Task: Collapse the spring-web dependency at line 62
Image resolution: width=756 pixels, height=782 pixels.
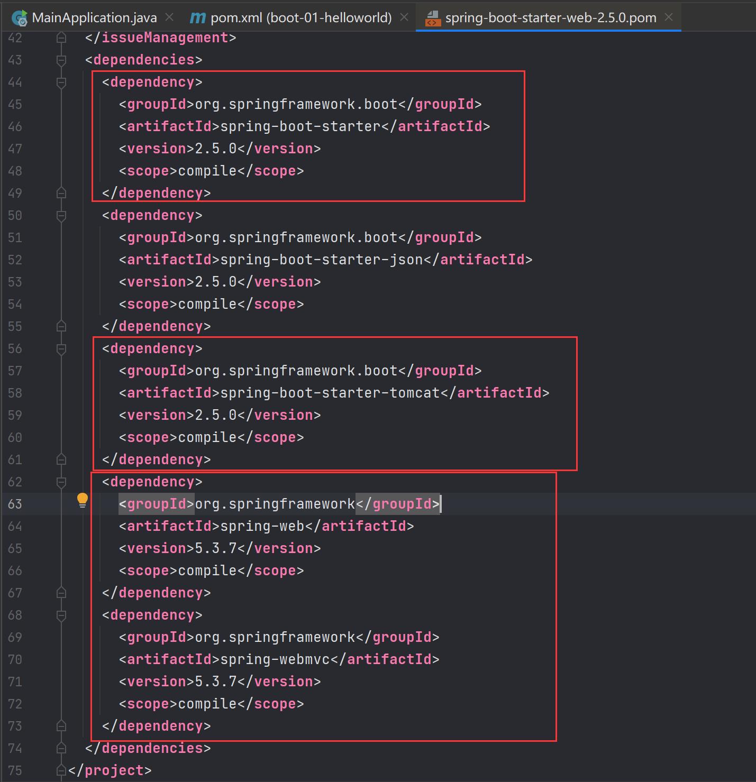Action: [x=61, y=482]
